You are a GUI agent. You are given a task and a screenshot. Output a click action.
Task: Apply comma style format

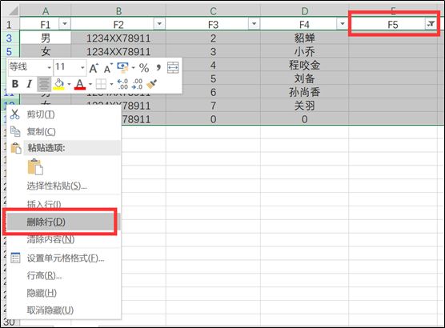pos(158,68)
